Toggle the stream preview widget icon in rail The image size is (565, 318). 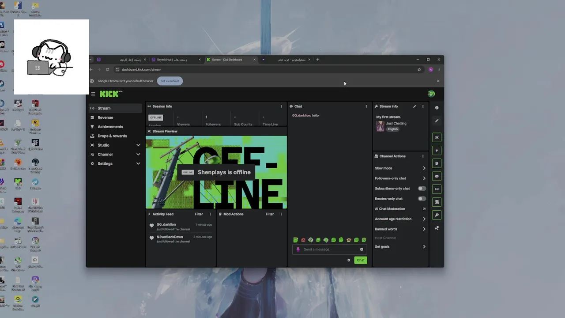point(437,137)
